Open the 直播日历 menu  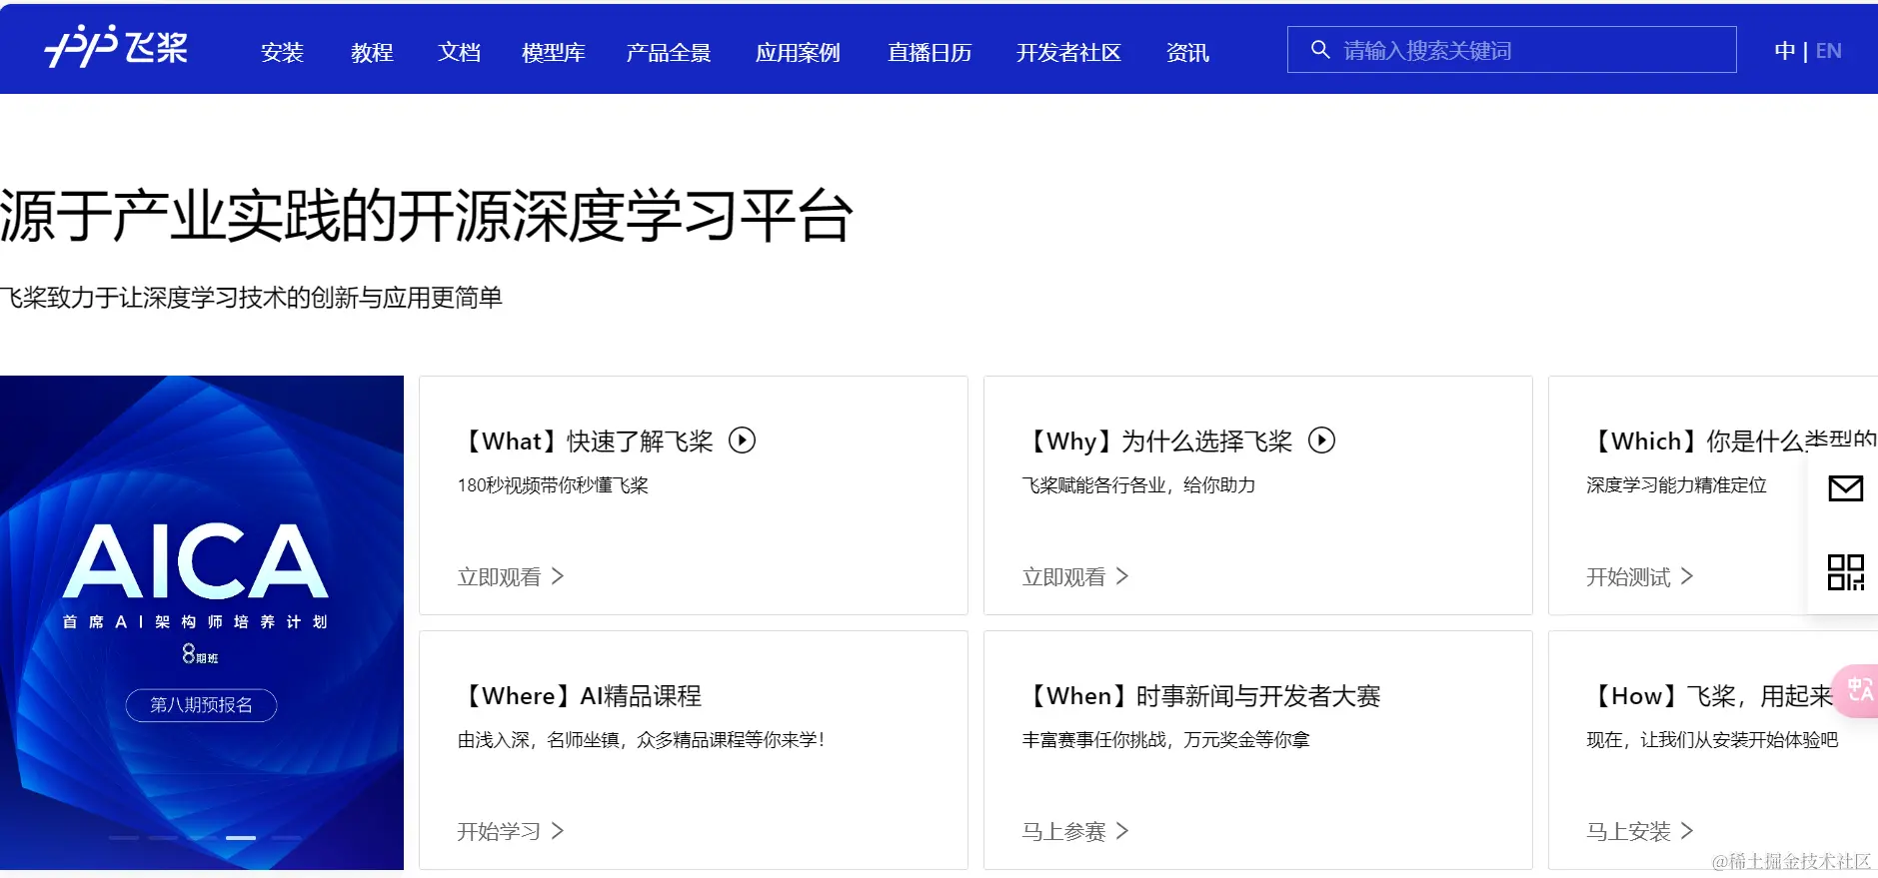pos(930,52)
